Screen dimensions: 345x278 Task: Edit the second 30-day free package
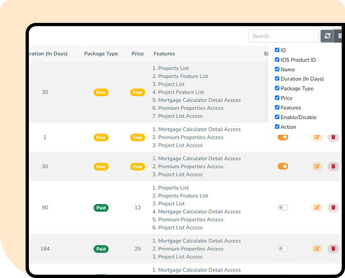317,167
